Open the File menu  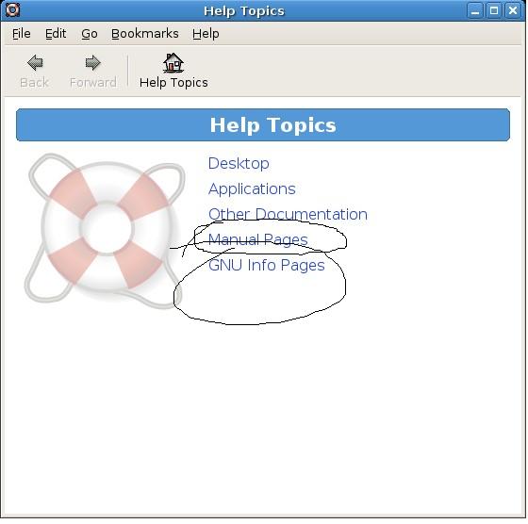[x=21, y=34]
